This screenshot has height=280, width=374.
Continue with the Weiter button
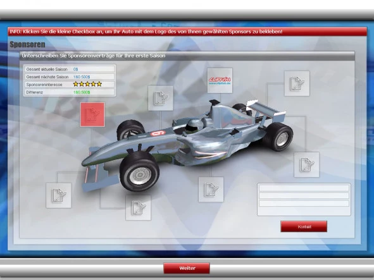point(187,268)
